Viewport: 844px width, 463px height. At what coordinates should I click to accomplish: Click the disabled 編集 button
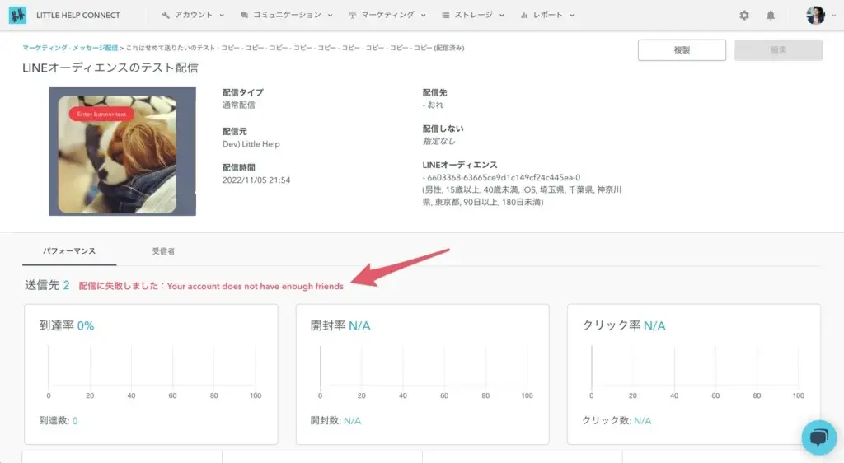click(x=778, y=50)
